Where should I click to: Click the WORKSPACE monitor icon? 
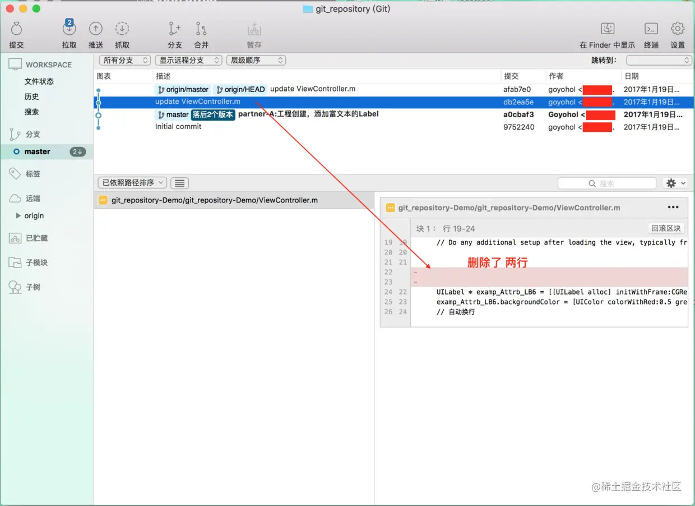click(15, 65)
